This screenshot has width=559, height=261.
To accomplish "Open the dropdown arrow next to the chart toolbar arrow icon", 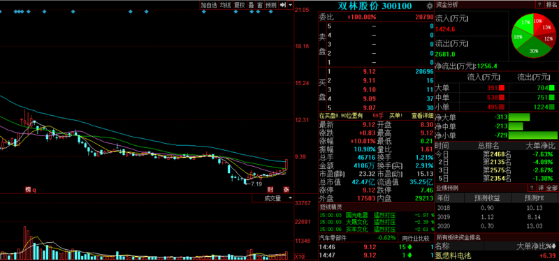I will pos(290,5).
